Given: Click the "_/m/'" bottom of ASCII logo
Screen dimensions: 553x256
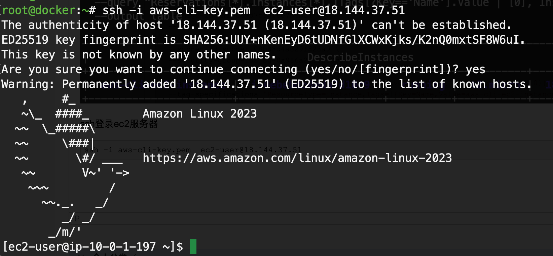Looking at the screenshot, I should (x=65, y=232).
